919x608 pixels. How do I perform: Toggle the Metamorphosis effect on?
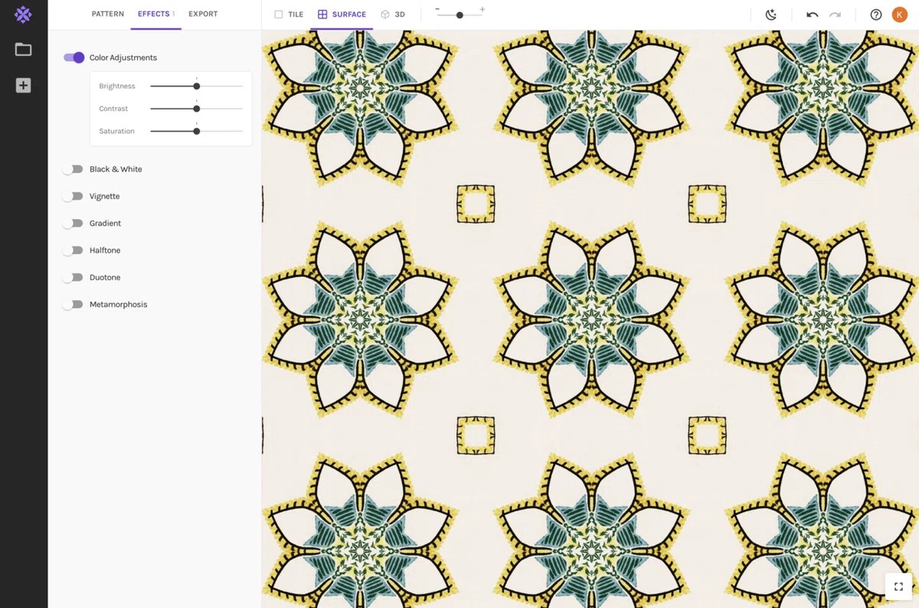coord(73,304)
